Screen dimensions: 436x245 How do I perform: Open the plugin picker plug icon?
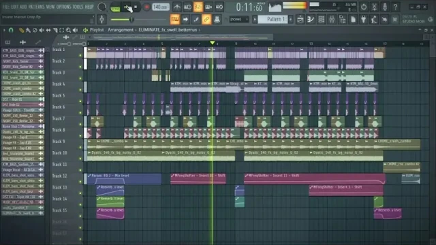363,19
